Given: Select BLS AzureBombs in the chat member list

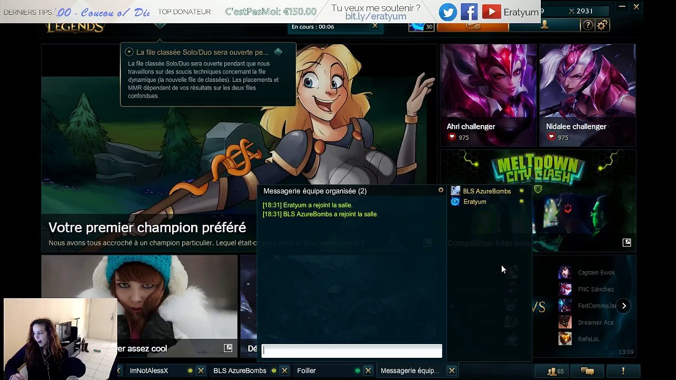Looking at the screenshot, I should point(487,191).
